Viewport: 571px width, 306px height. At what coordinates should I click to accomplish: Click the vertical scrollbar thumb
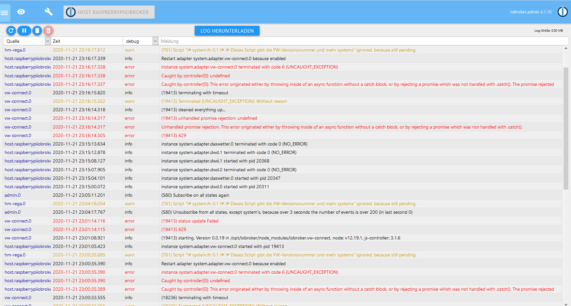(x=566, y=129)
